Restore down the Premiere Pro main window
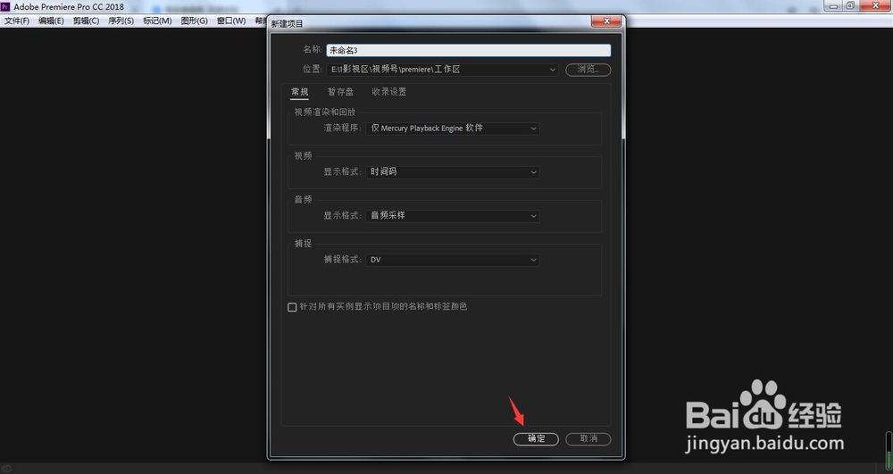The image size is (893, 474). 850,5
